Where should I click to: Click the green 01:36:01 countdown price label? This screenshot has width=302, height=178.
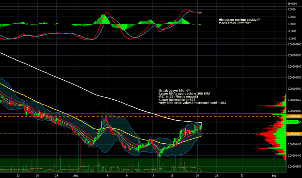click(292, 122)
